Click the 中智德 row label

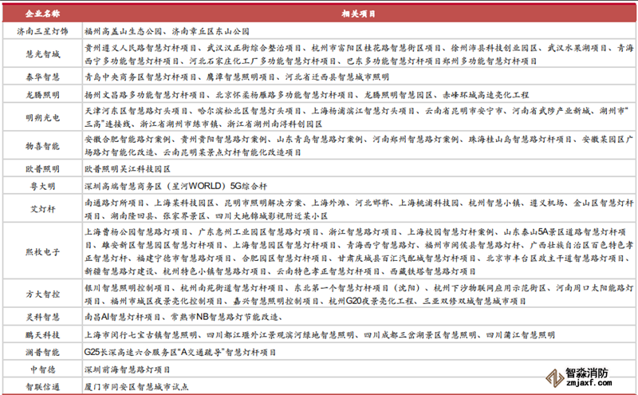coord(41,369)
